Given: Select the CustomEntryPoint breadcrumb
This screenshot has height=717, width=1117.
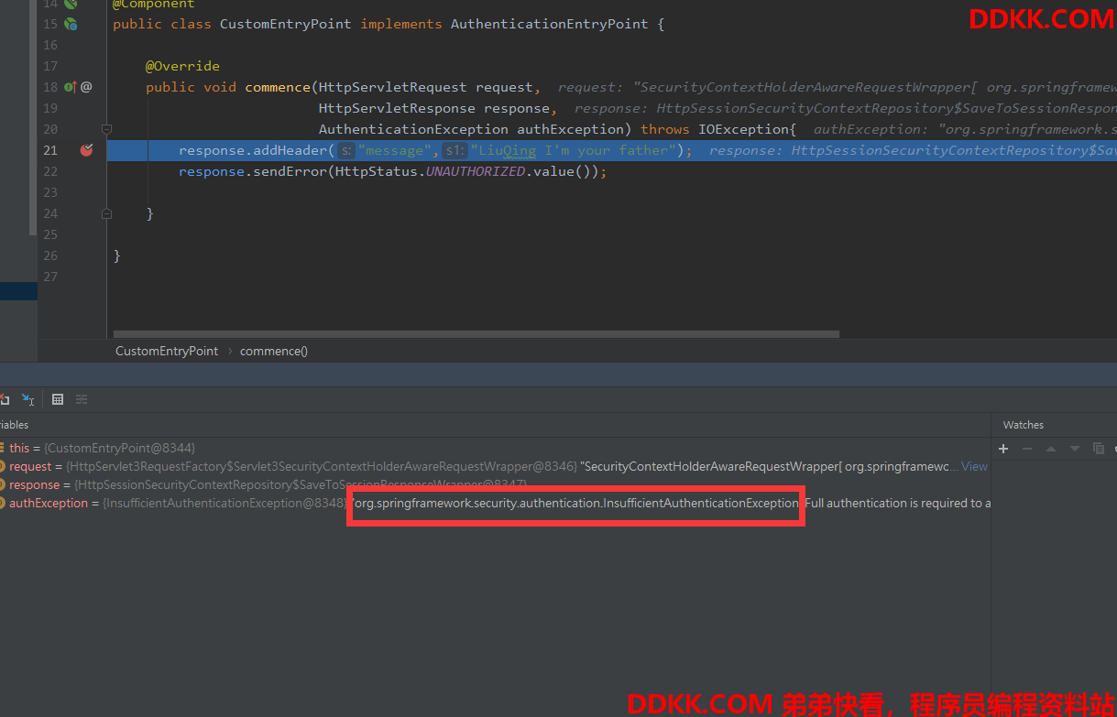Looking at the screenshot, I should pyautogui.click(x=167, y=351).
